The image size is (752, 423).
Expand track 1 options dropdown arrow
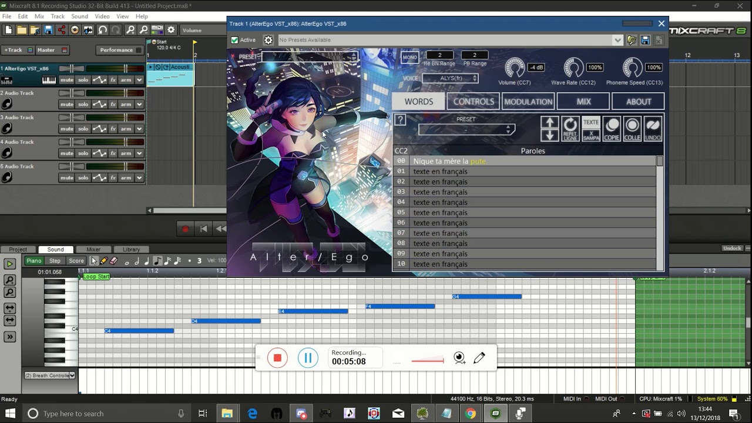139,80
